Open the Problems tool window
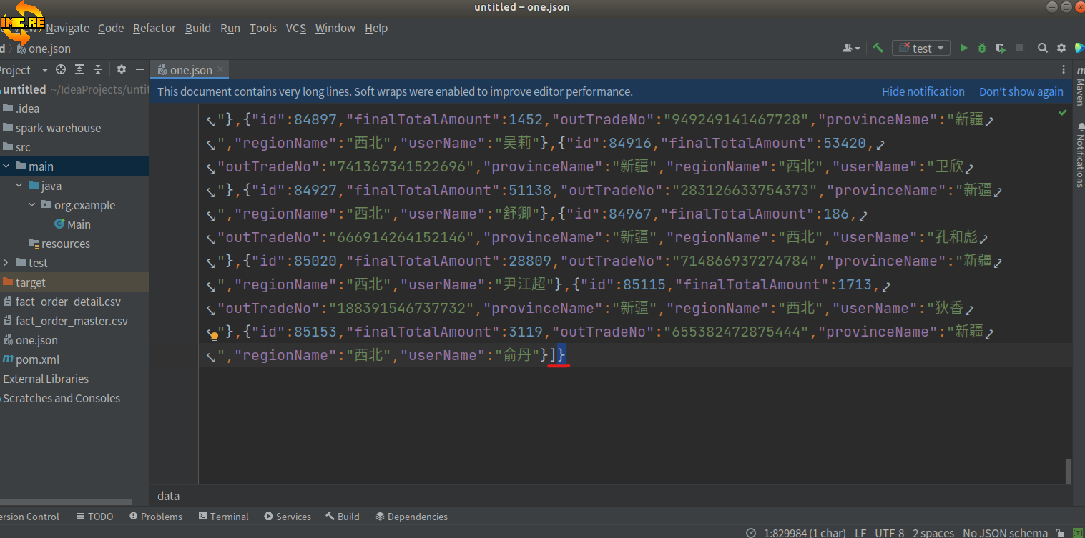 point(156,517)
